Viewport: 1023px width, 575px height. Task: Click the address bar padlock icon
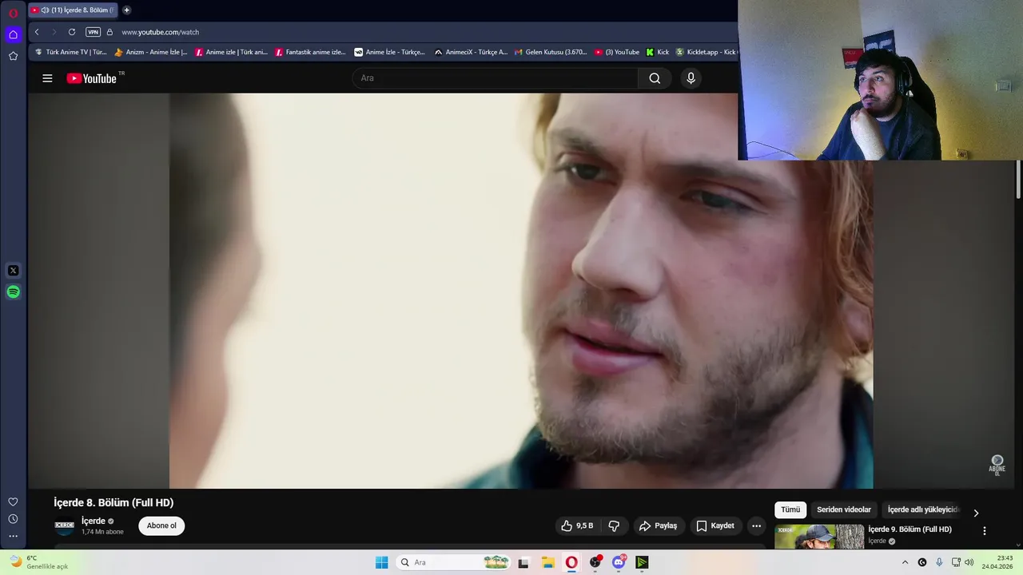pyautogui.click(x=110, y=32)
